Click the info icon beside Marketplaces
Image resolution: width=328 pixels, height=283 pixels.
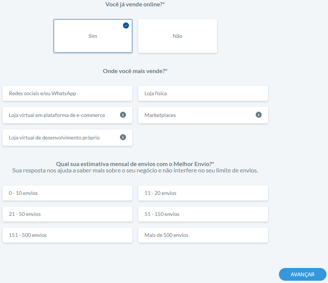[258, 115]
